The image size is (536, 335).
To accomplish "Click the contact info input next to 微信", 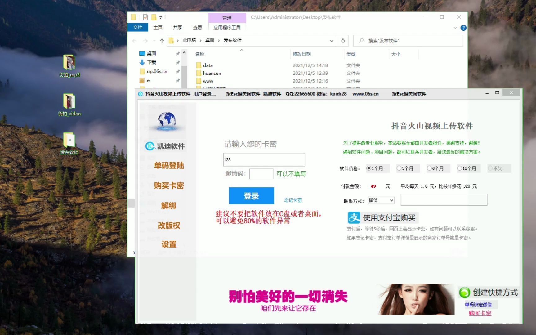I will tap(444, 200).
